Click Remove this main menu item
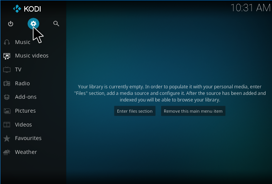 [x=193, y=111]
